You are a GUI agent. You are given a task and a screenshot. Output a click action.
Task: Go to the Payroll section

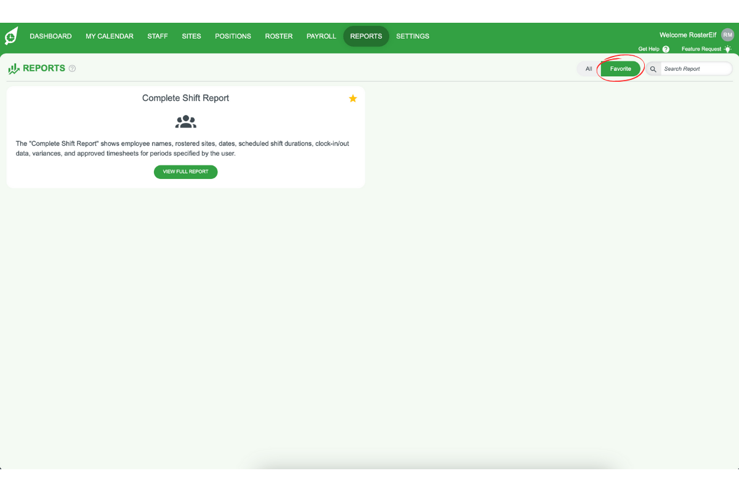point(321,36)
